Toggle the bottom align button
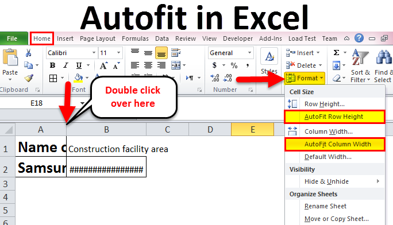393x225 pixels. point(161,53)
